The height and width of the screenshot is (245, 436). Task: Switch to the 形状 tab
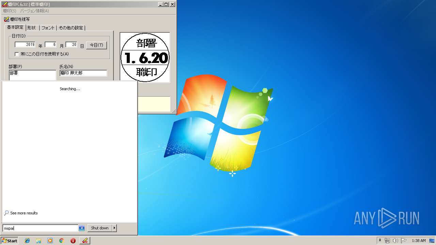point(32,28)
